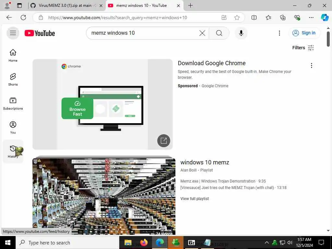332x249 pixels.
Task: Click the taskbar search box
Action: pyautogui.click(x=67, y=243)
